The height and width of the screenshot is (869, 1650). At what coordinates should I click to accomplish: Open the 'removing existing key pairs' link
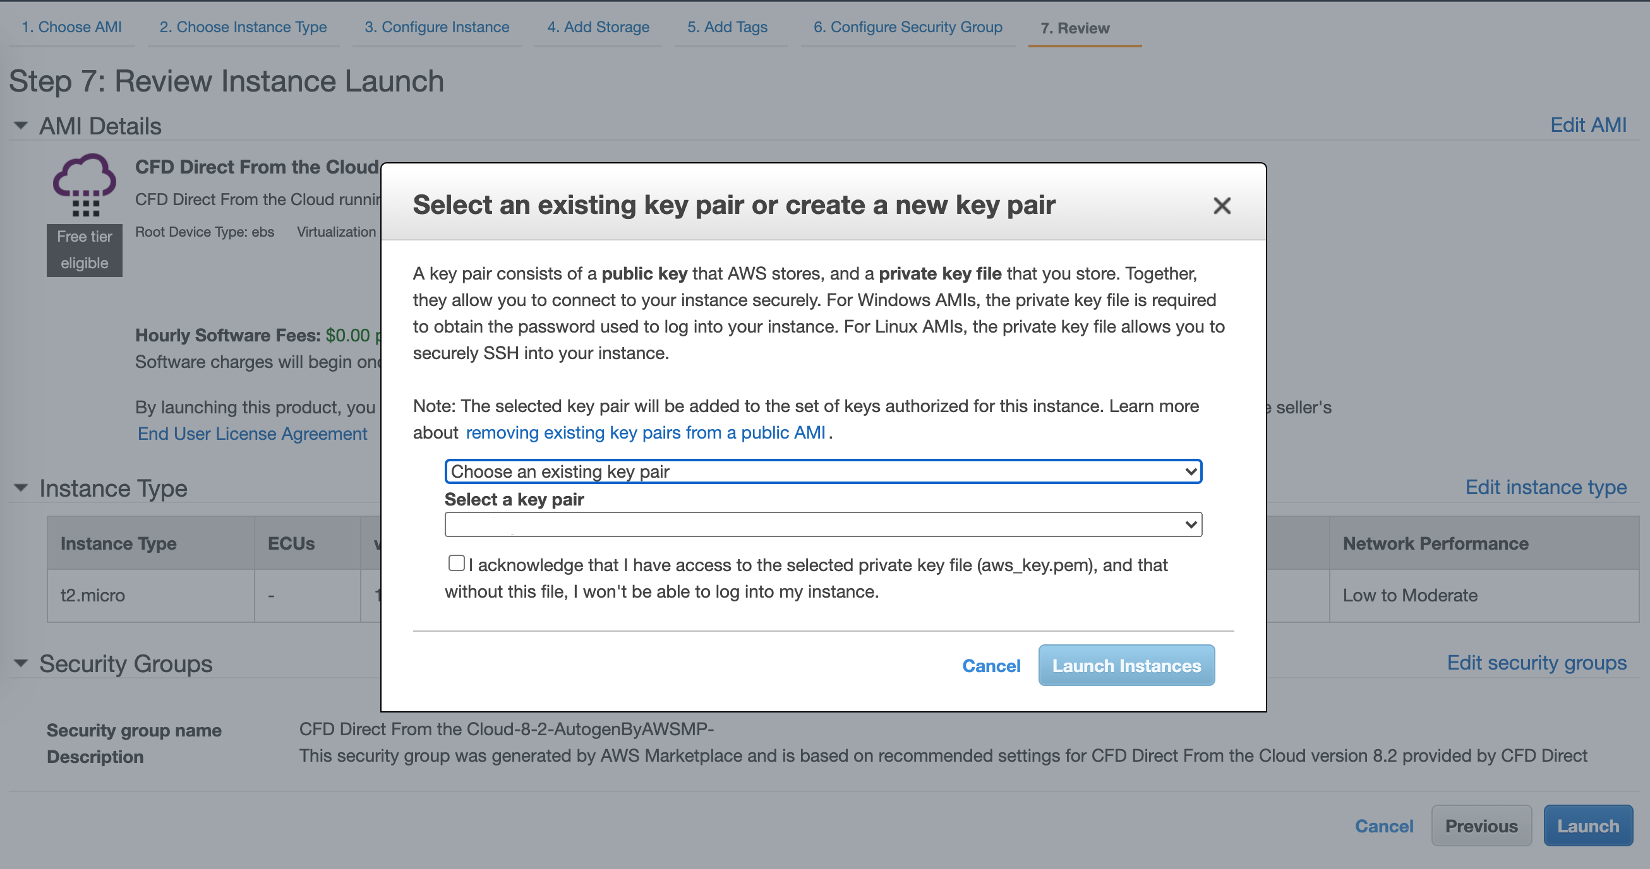tap(646, 432)
